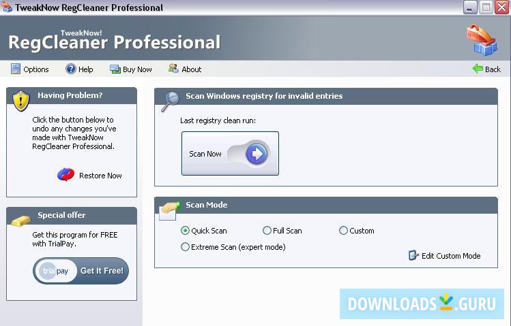The image size is (511, 326).
Task: Select the Quick Scan radio button
Action: (185, 231)
